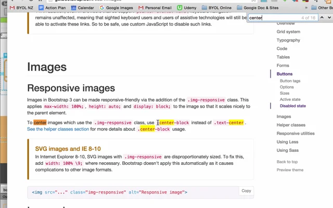
Task: Open Active state sub-item
Action: (x=290, y=99)
